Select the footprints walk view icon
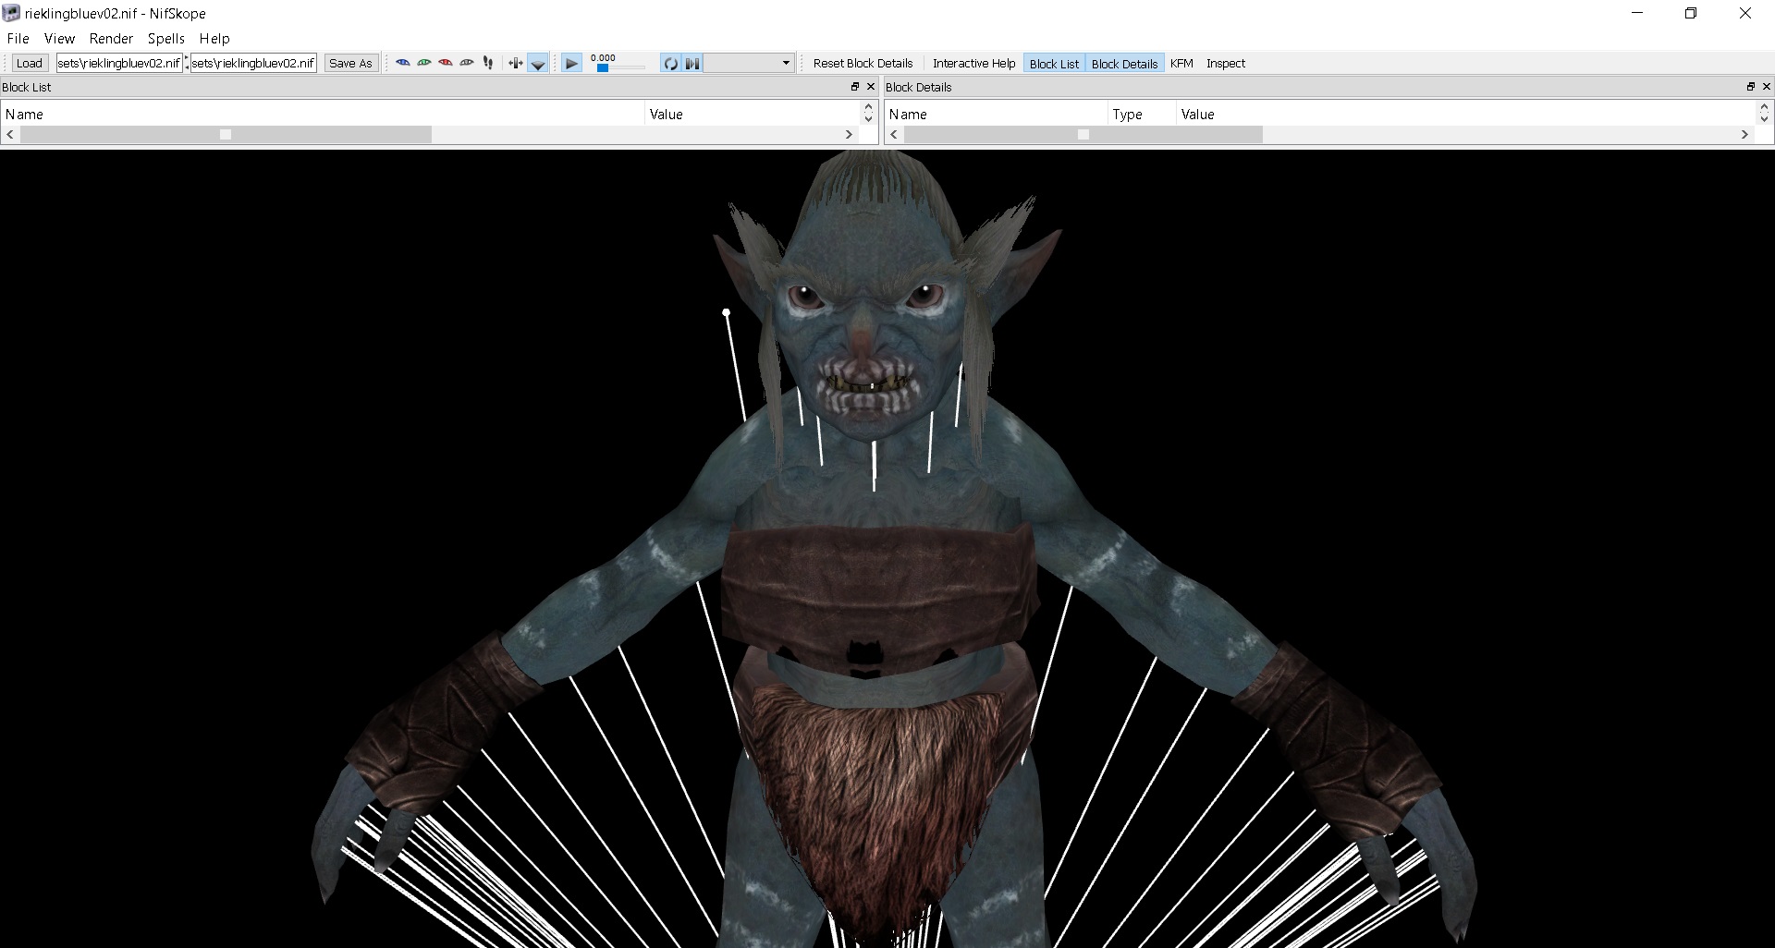This screenshot has width=1775, height=948. [x=488, y=63]
